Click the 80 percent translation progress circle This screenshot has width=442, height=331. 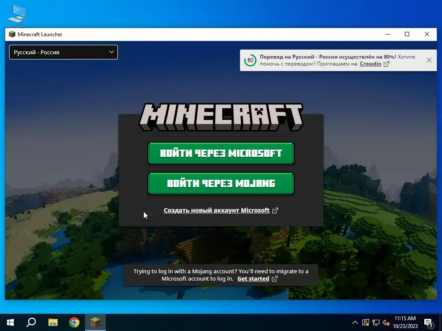click(250, 60)
